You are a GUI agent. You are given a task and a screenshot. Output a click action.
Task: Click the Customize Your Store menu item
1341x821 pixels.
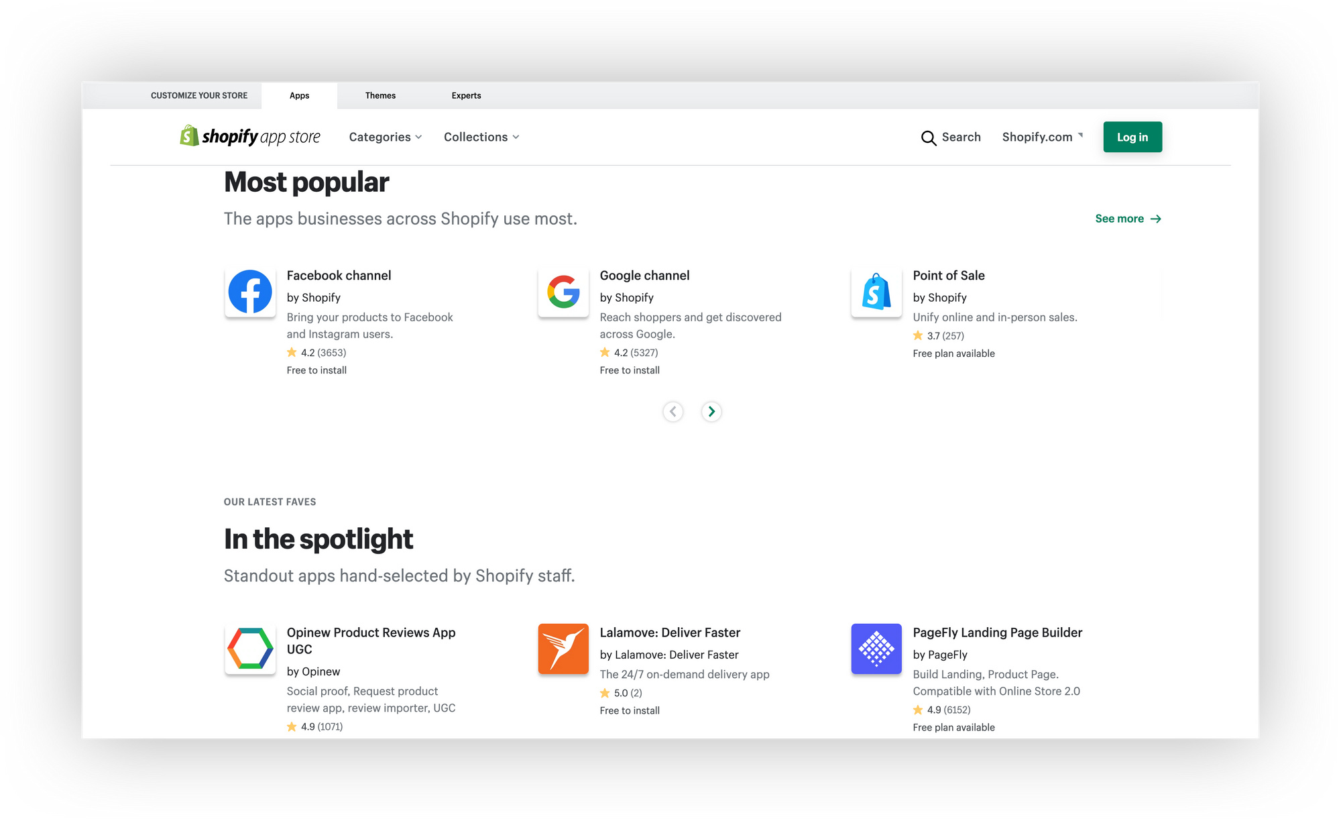click(x=199, y=95)
